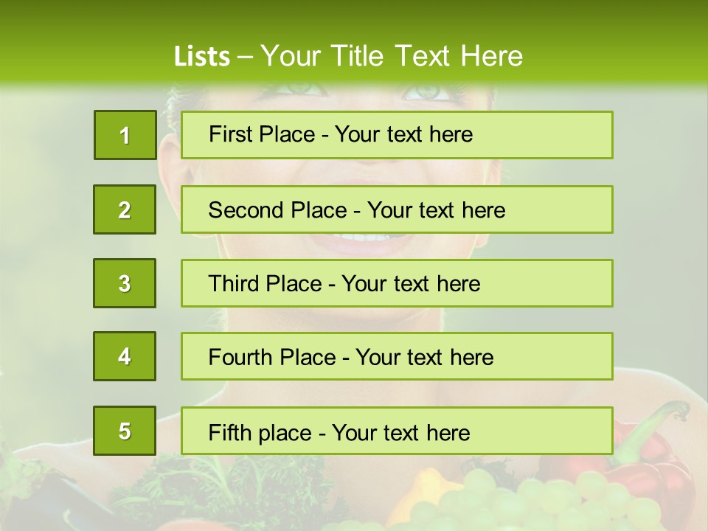This screenshot has width=708, height=531.
Task: Click the 'Second Place - Your text here' bar
Action: 397,209
